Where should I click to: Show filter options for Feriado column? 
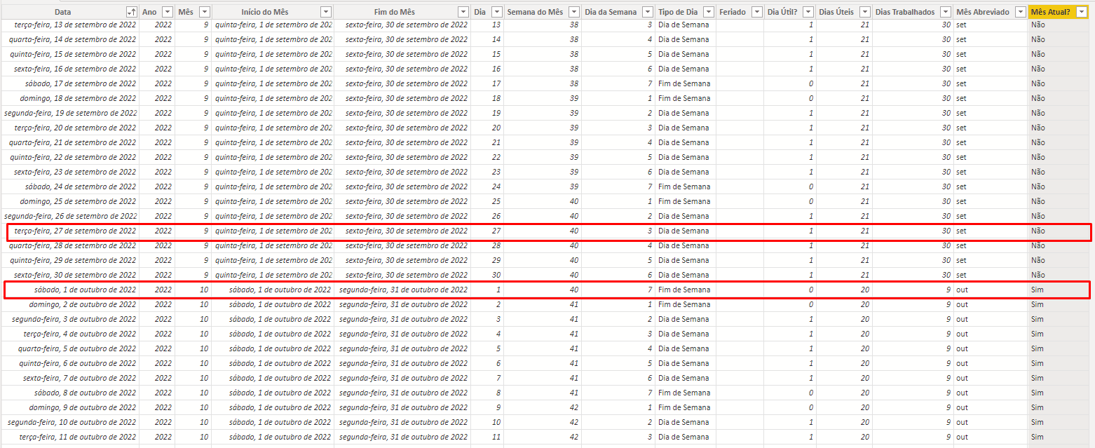coord(756,12)
